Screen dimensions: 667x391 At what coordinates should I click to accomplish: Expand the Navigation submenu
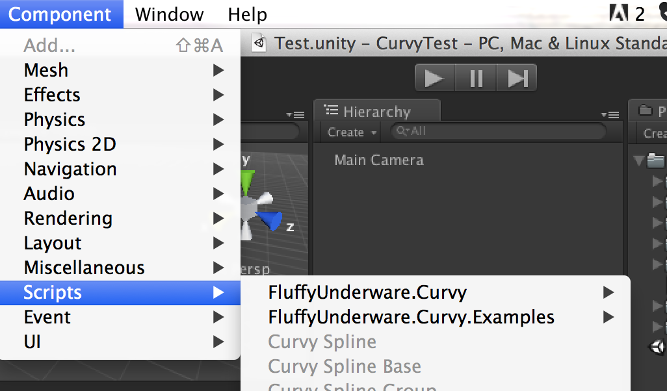[120, 169]
